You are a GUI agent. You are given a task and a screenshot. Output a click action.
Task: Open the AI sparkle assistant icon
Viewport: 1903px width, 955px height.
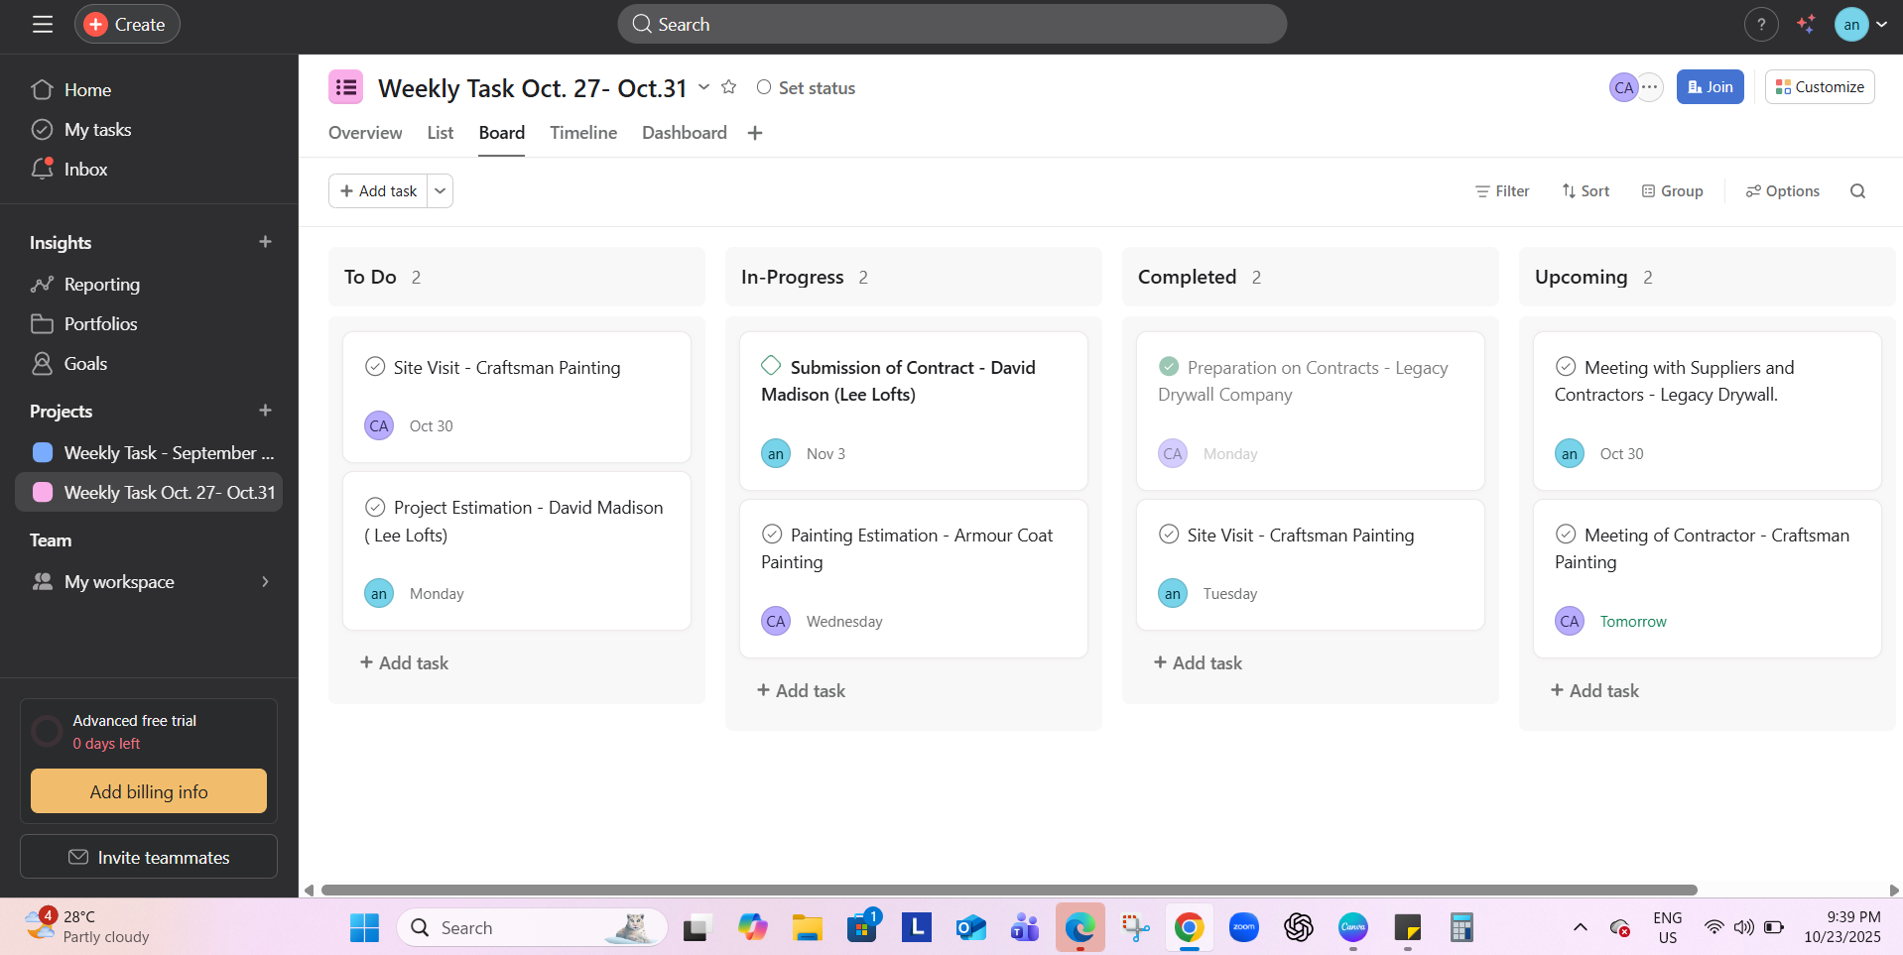coord(1807,25)
